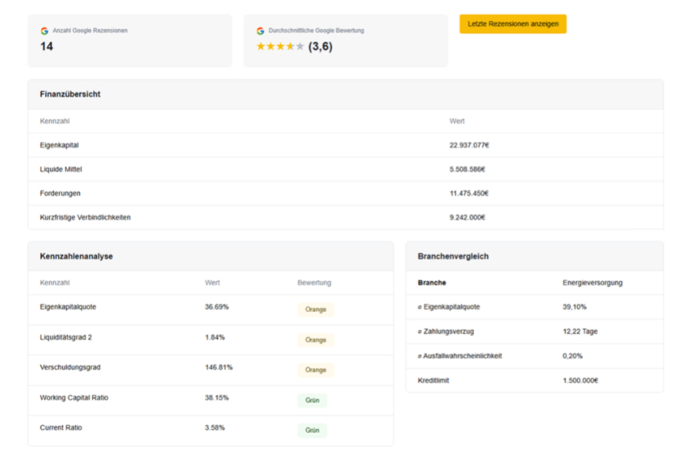Click the Google logo beside Durchschnittliche Google Bewertung

pos(260,31)
